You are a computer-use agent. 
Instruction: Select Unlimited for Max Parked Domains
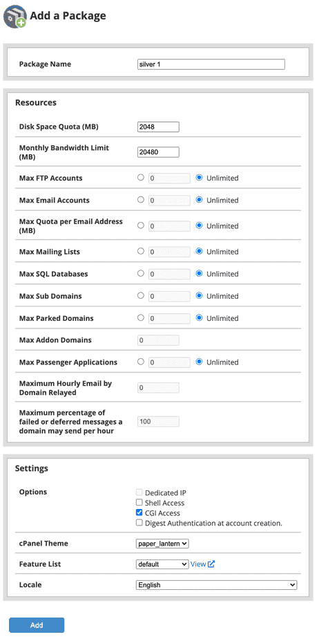(200, 318)
